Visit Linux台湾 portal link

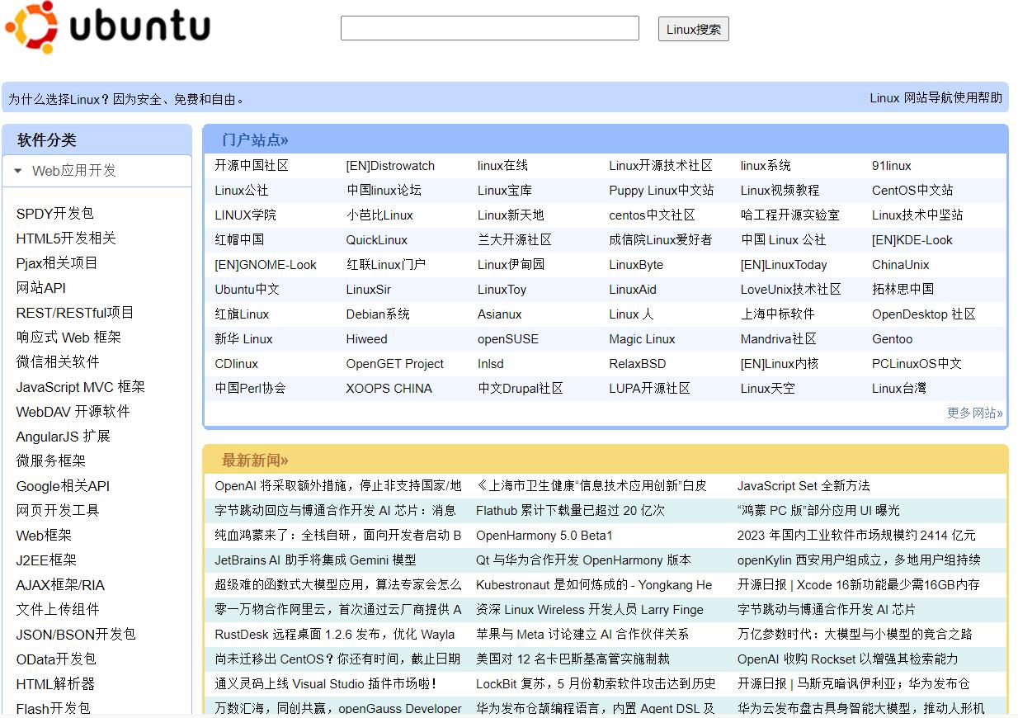pos(899,389)
